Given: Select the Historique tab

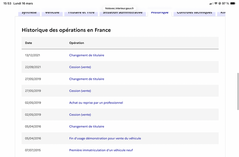Looking at the screenshot, I should tap(160, 13).
